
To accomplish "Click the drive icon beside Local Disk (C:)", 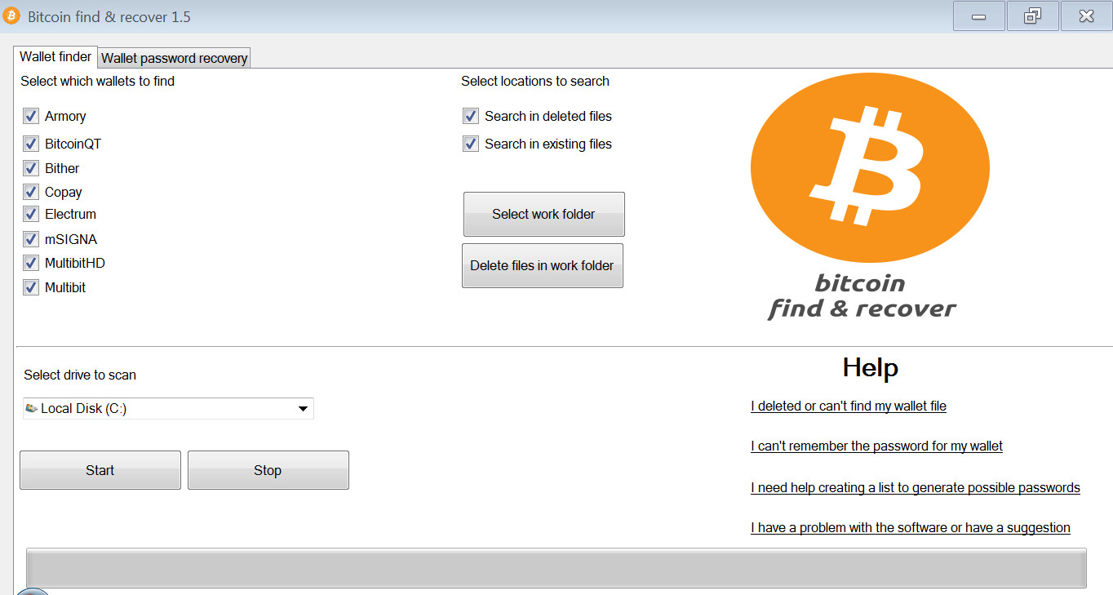I will pos(31,408).
